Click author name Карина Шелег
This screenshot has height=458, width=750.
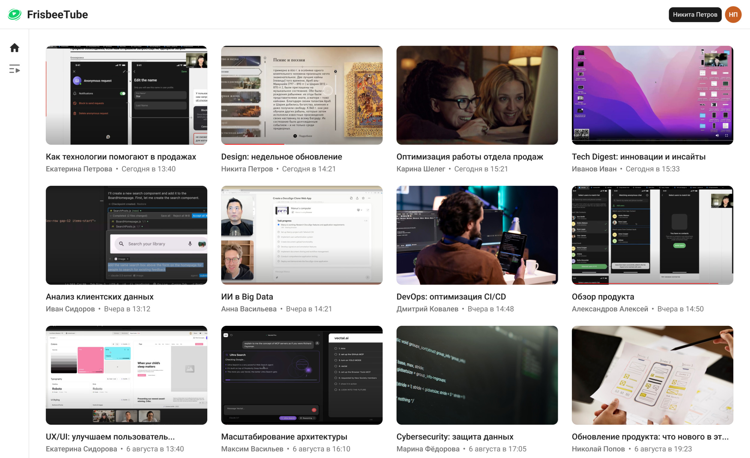pos(421,169)
